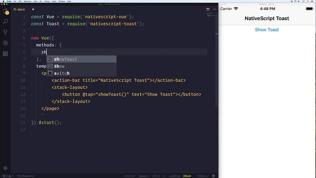
Task: Click the 'new Vue({' text on line 4
Action: point(42,38)
